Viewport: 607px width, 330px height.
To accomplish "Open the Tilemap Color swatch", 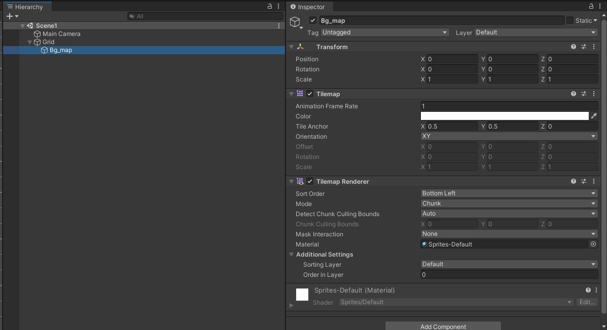I will 505,116.
